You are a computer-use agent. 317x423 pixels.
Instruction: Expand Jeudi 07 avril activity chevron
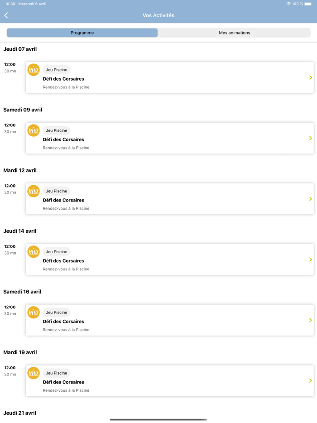coord(310,78)
